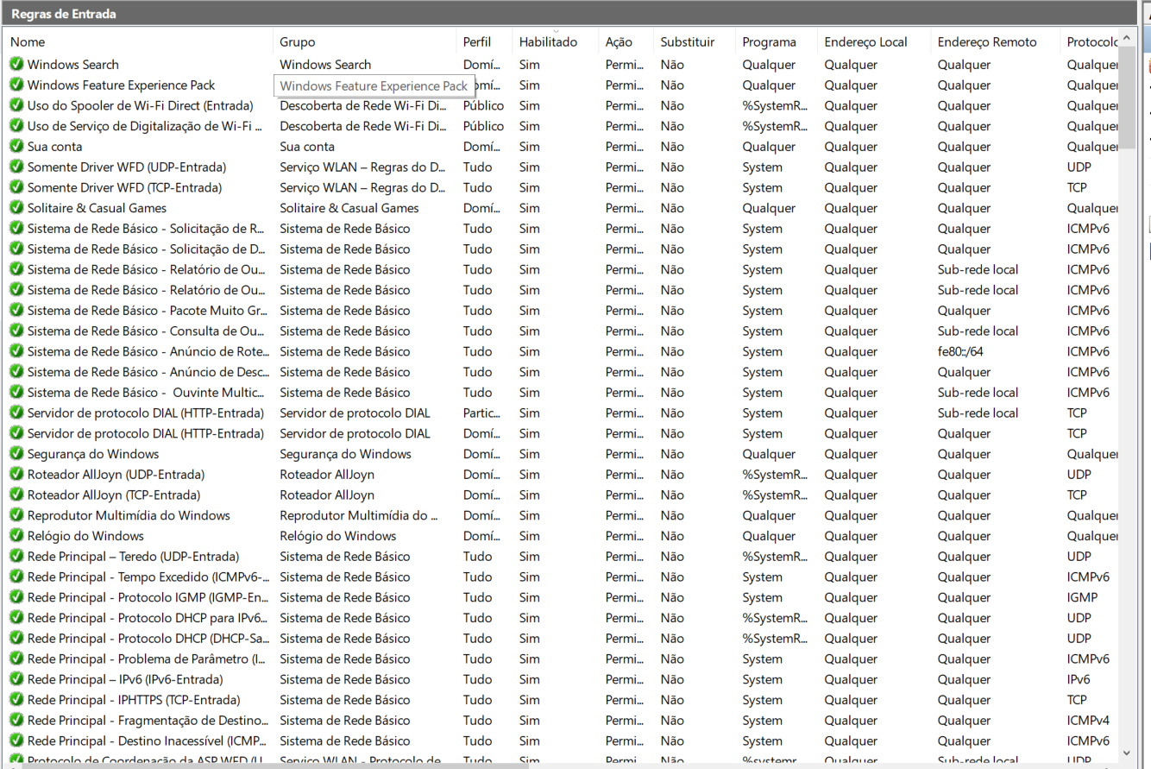Click the check icon for Uso de Serviço de Digitalização
The image size is (1151, 769).
click(x=16, y=126)
